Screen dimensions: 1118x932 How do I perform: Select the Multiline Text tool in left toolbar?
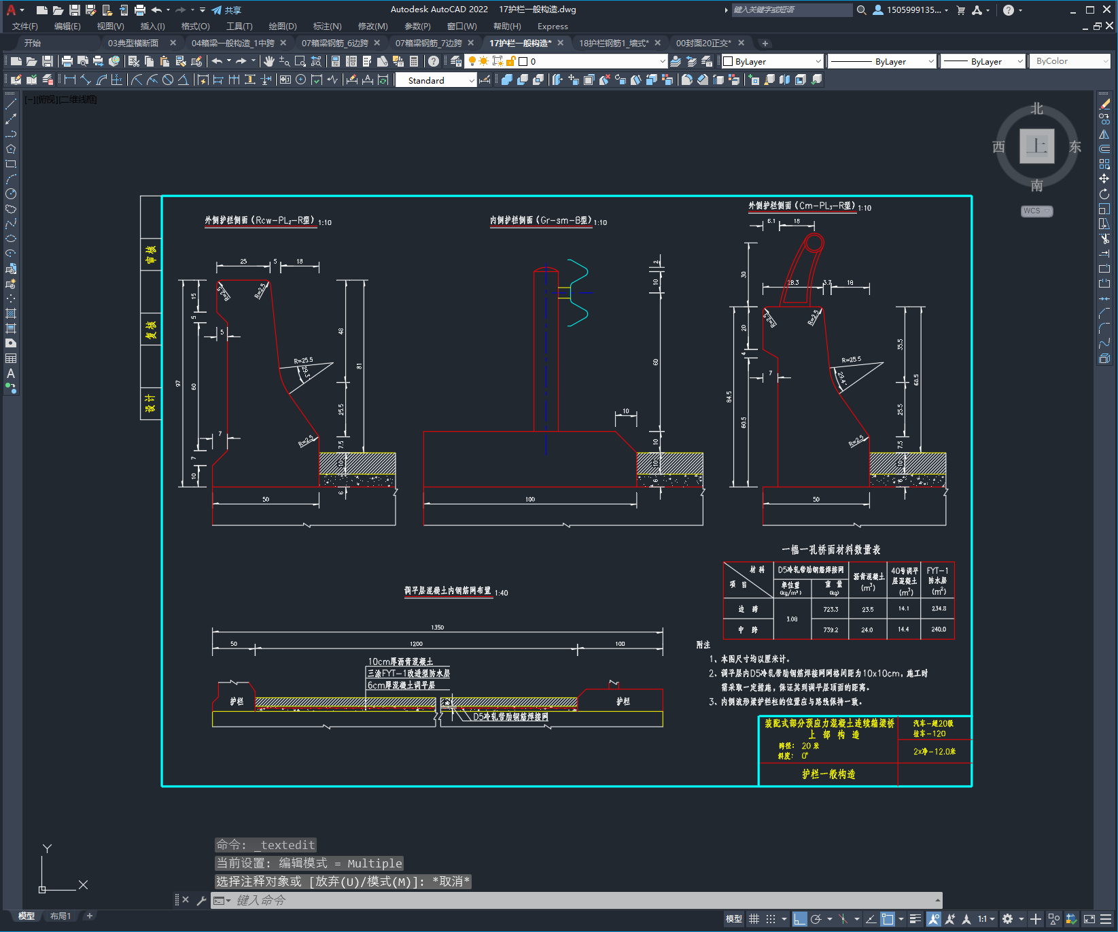11,373
